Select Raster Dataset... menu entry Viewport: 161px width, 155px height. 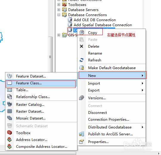tap(41, 111)
